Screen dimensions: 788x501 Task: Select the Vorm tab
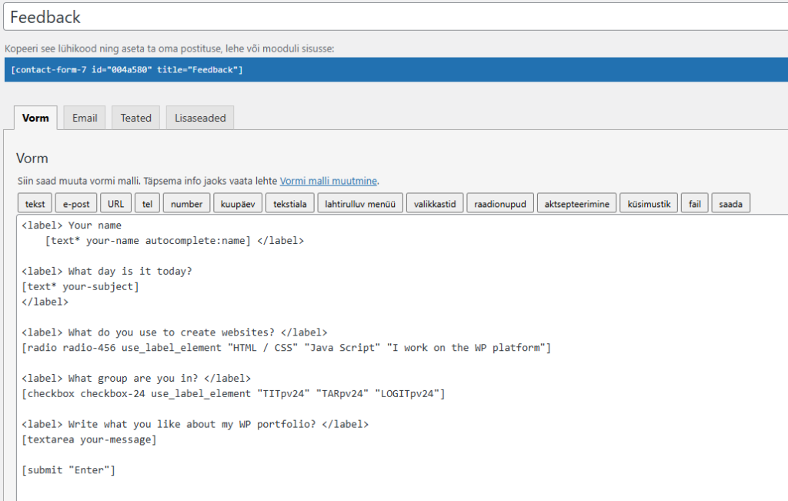pyautogui.click(x=35, y=118)
